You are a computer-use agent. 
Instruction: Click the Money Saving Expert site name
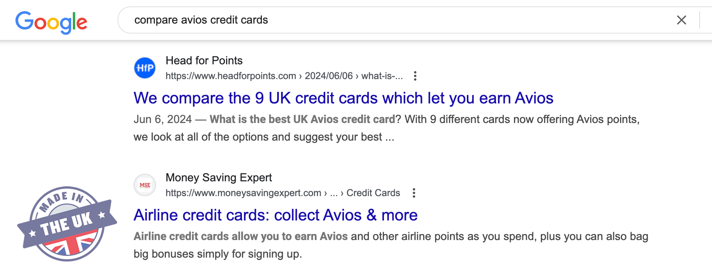(218, 178)
